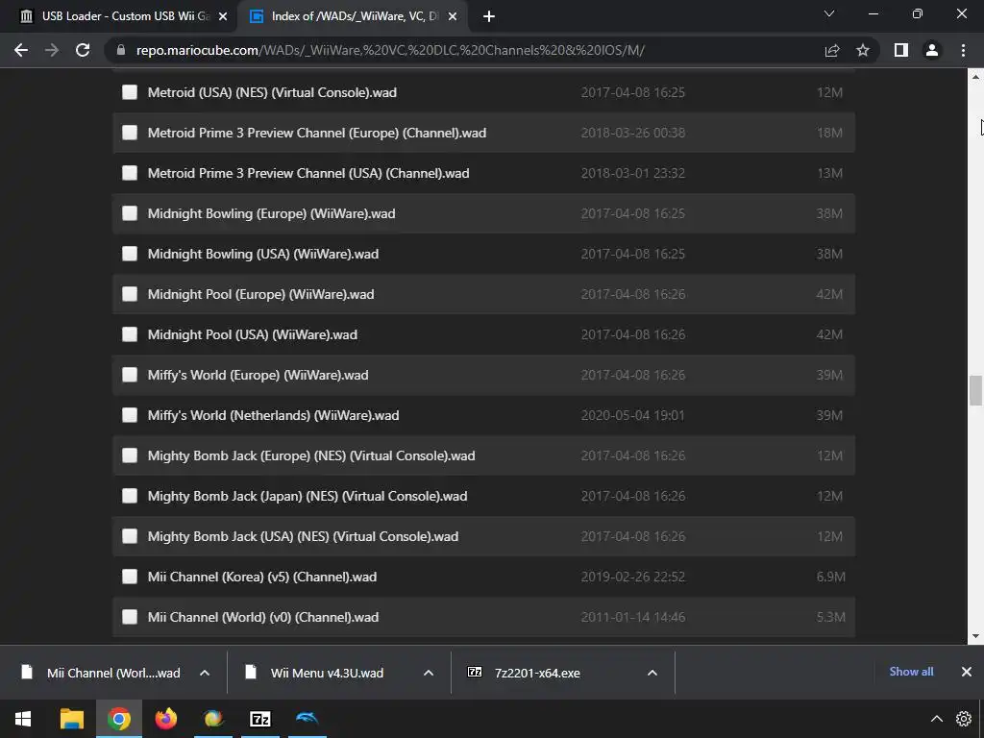Select Mighty Bomb Jack (USA) checkbox
This screenshot has width=984, height=738.
(x=130, y=536)
